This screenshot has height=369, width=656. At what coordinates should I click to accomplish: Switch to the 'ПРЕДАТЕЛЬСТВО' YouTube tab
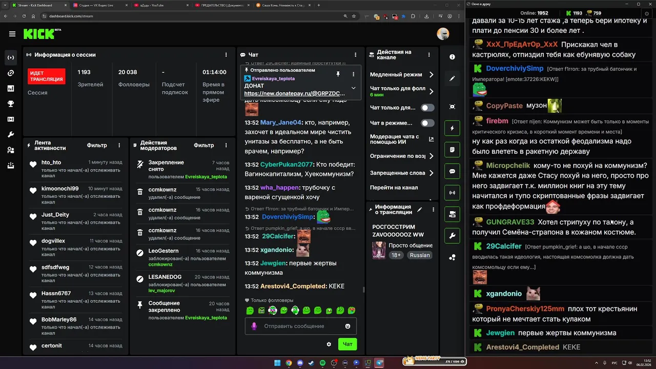click(x=222, y=5)
